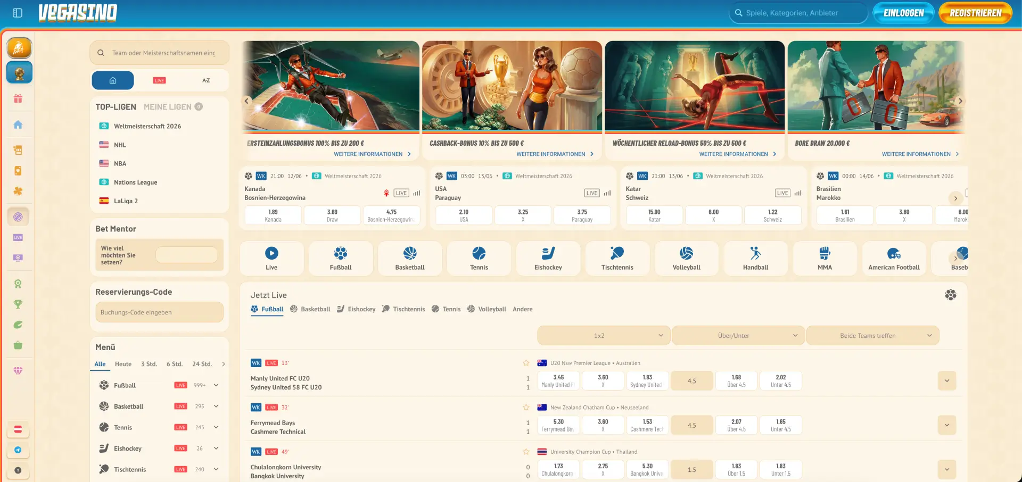Screen dimensions: 1022x482
Task: Select the 3 Std. time filter tab
Action: 149,364
